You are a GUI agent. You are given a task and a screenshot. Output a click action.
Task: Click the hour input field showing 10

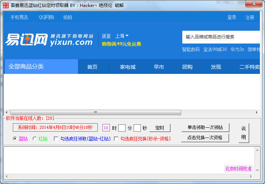pyautogui.click(x=106, y=128)
